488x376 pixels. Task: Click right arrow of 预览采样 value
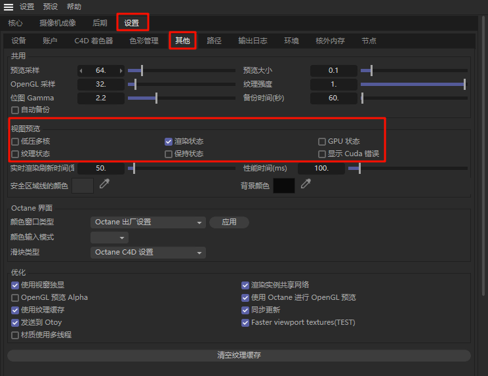coord(120,70)
